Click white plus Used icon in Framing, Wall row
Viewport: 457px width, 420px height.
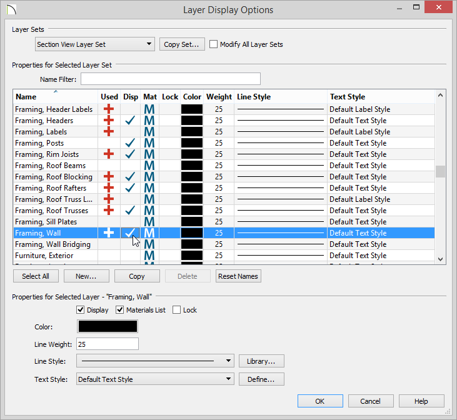point(109,233)
